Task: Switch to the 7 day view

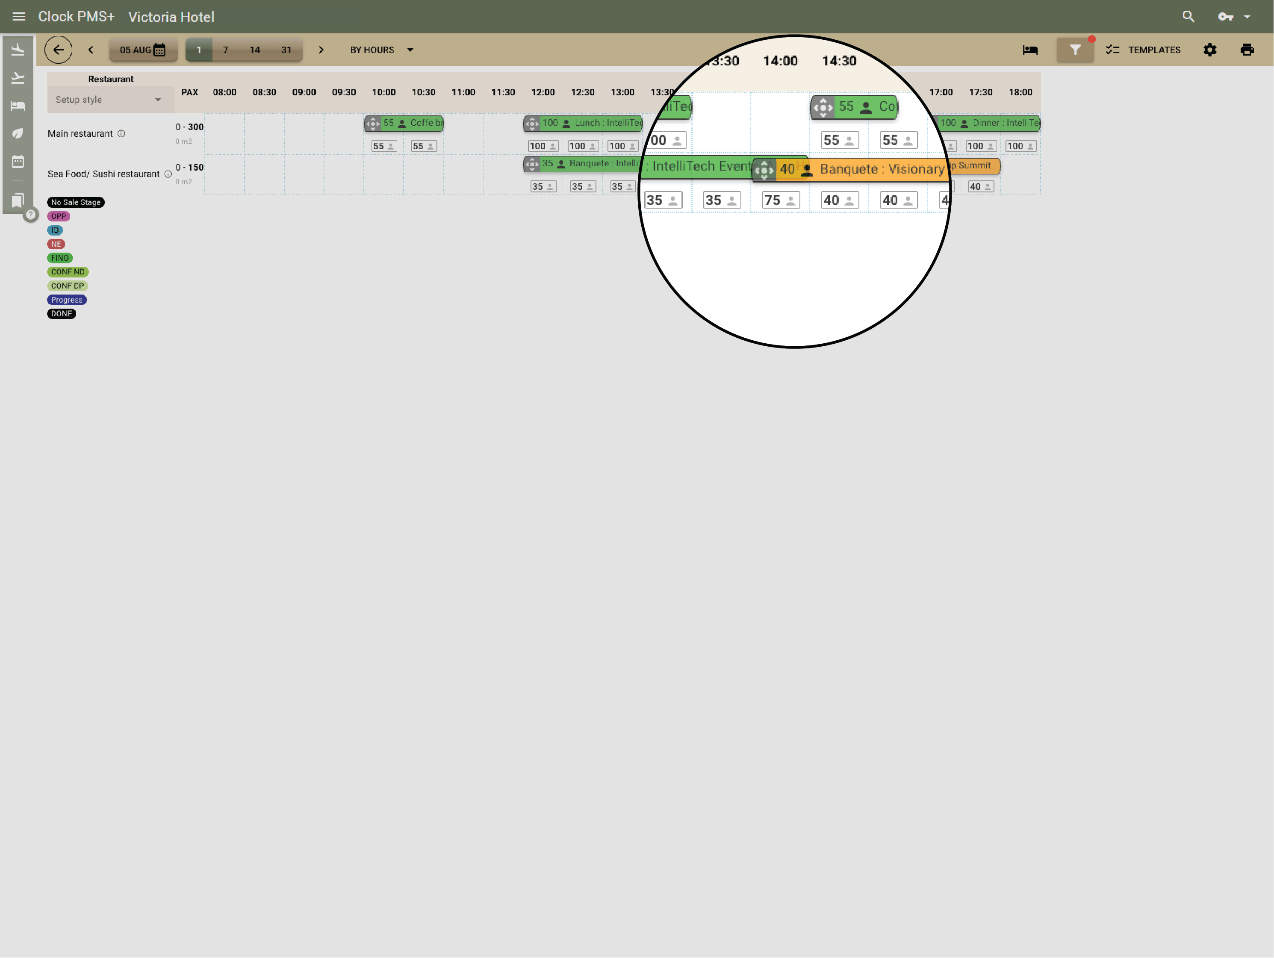Action: tap(225, 50)
